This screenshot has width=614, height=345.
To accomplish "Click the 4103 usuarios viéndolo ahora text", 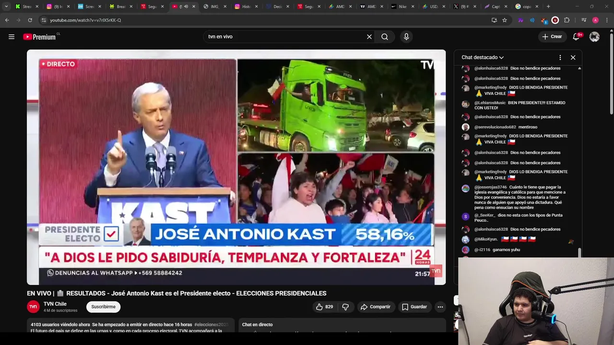I will click(60, 325).
